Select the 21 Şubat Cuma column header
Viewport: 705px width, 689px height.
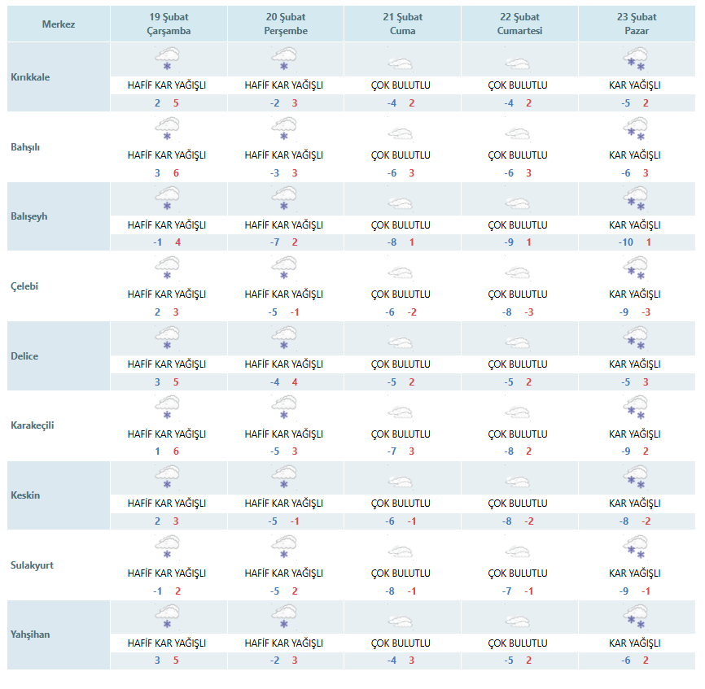point(401,24)
